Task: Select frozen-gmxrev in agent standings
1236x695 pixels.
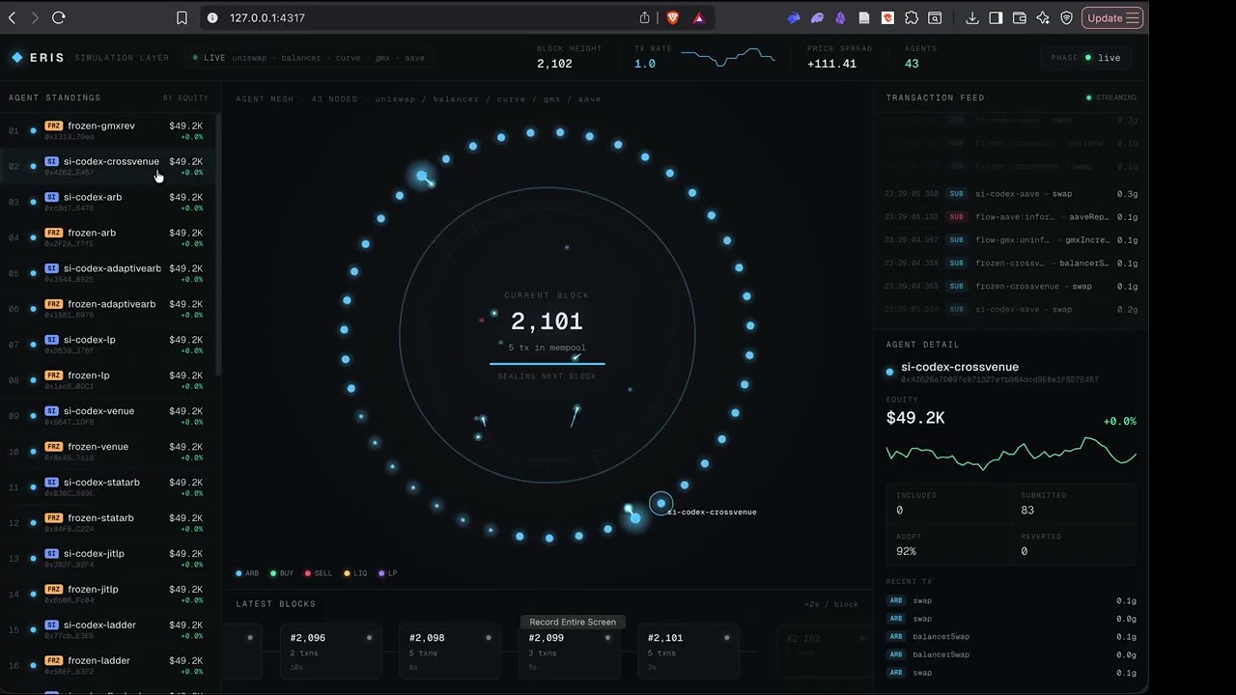Action: tap(108, 130)
